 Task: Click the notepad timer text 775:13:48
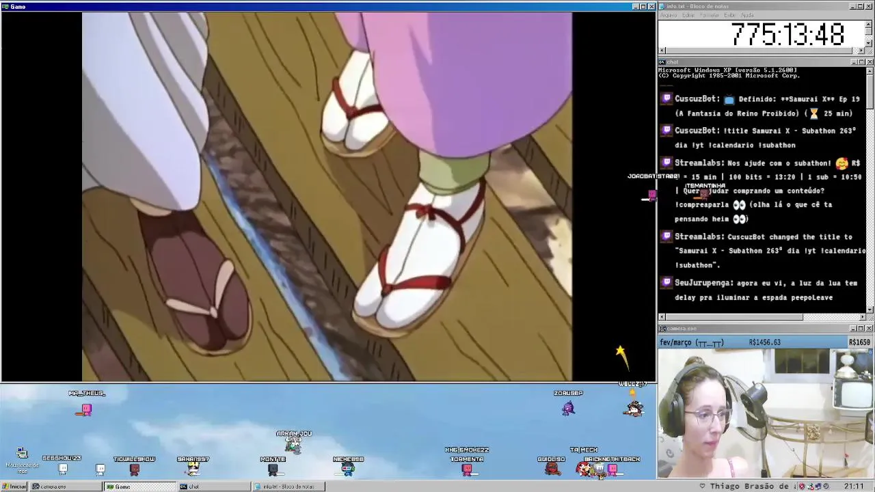coord(788,34)
